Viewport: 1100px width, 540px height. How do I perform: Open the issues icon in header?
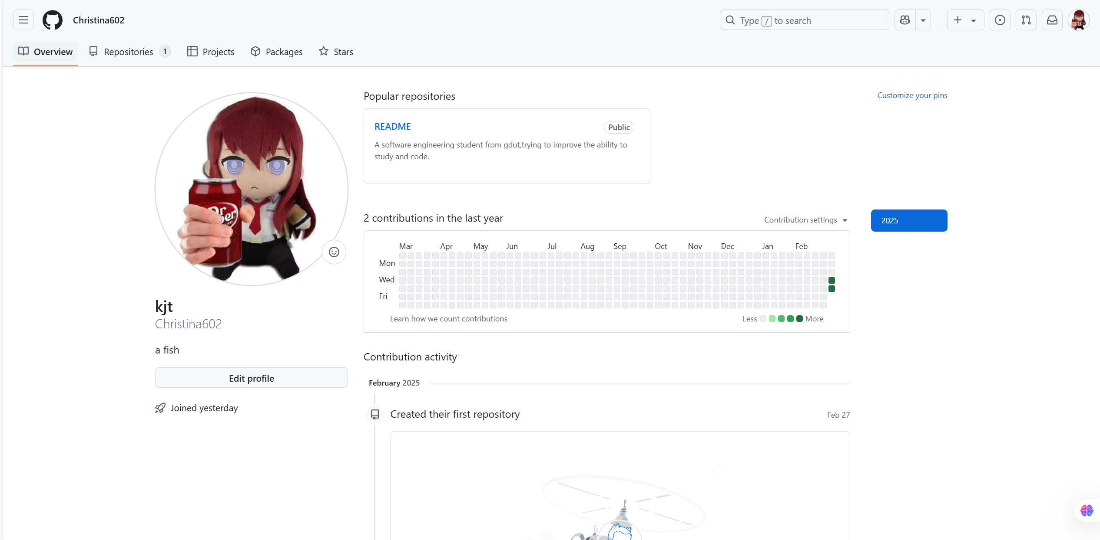point(1000,20)
